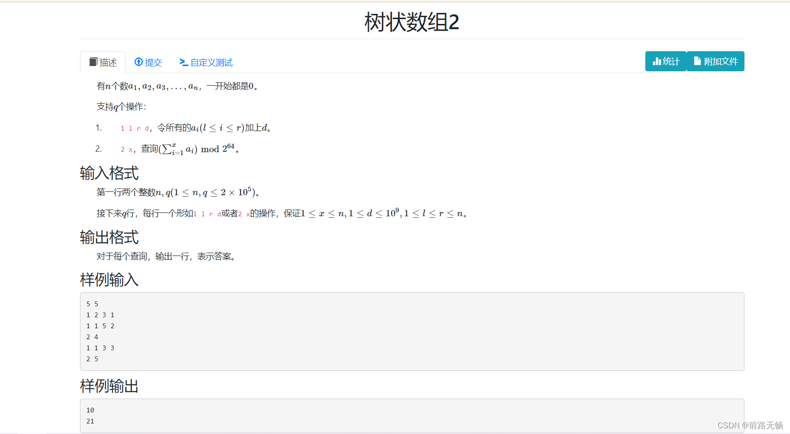The image size is (790, 434).
Task: Click the page title 树状数组2
Action: click(x=412, y=22)
